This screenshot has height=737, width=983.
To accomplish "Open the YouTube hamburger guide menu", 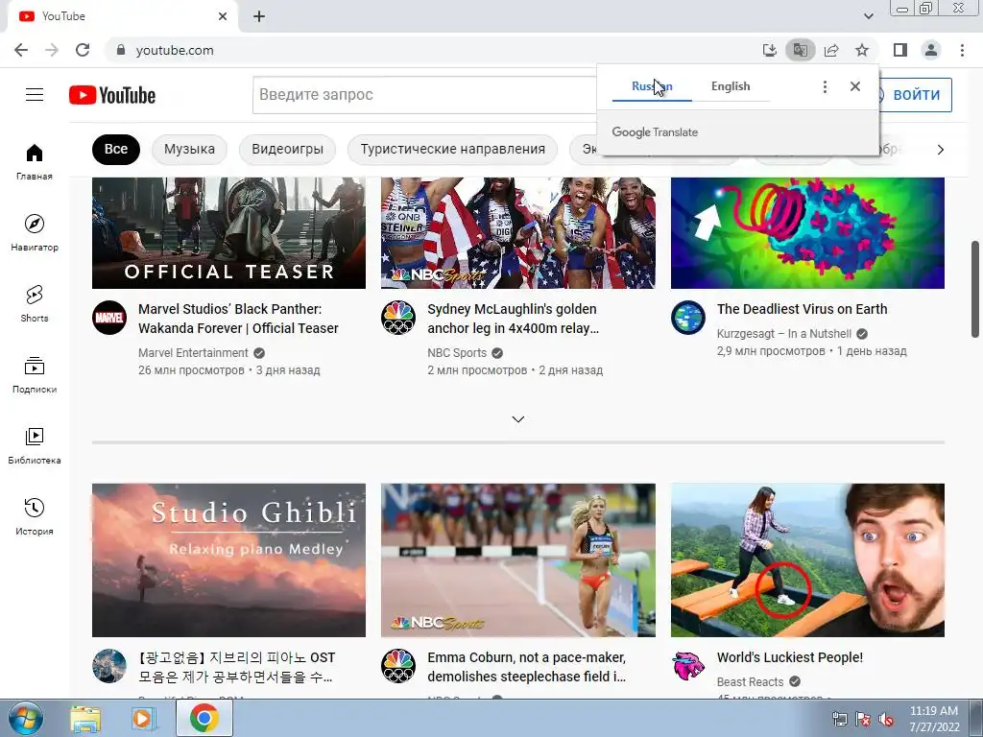I will tap(35, 95).
